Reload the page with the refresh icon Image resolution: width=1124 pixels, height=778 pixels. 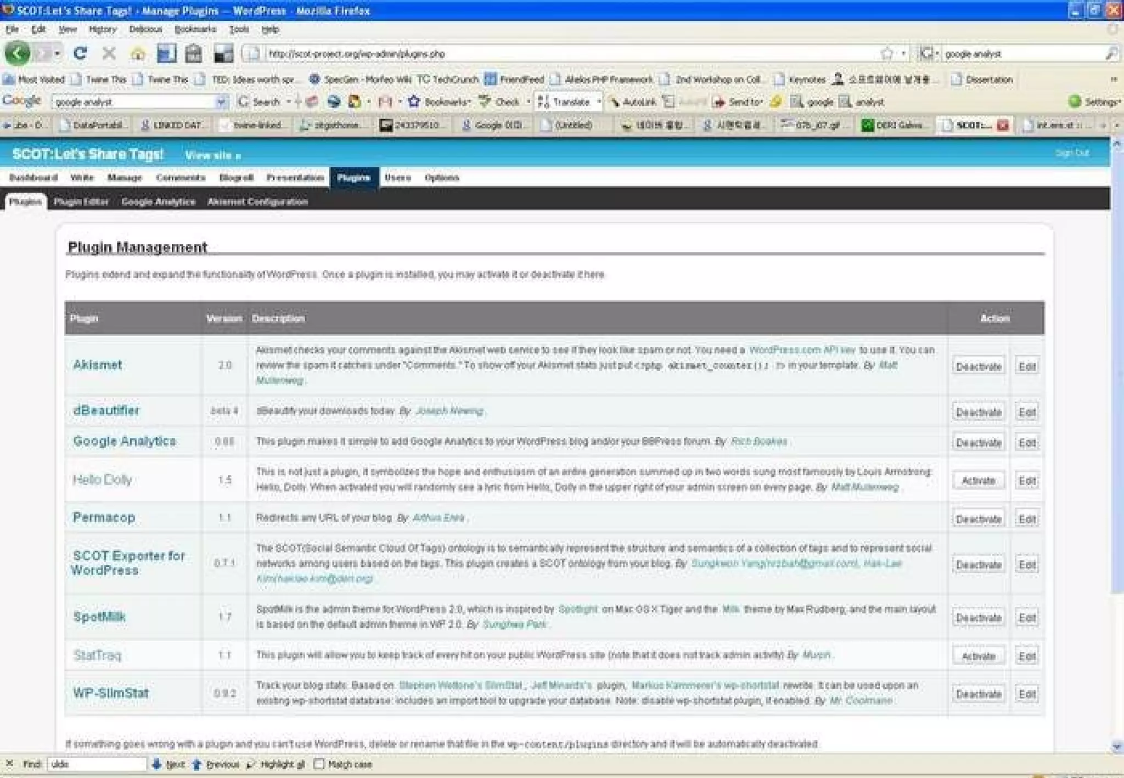pyautogui.click(x=80, y=53)
